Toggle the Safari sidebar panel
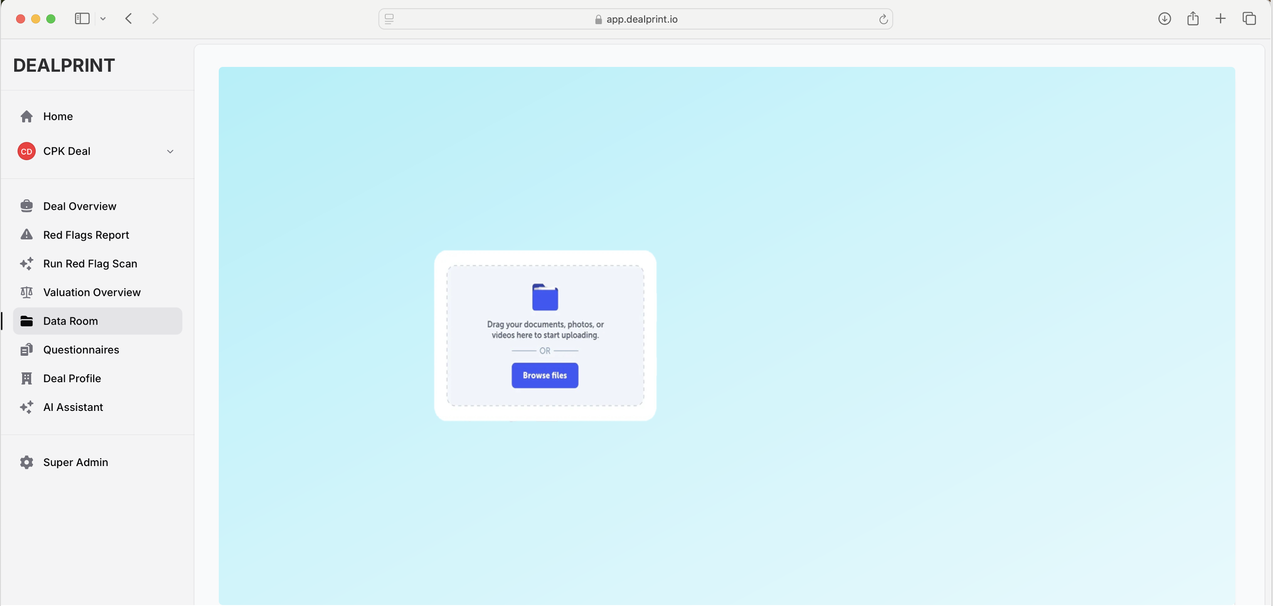Viewport: 1273px width, 606px height. pyautogui.click(x=82, y=18)
